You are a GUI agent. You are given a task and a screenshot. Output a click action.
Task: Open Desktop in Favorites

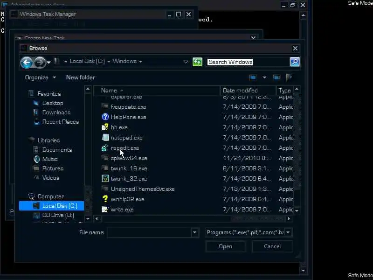[53, 103]
